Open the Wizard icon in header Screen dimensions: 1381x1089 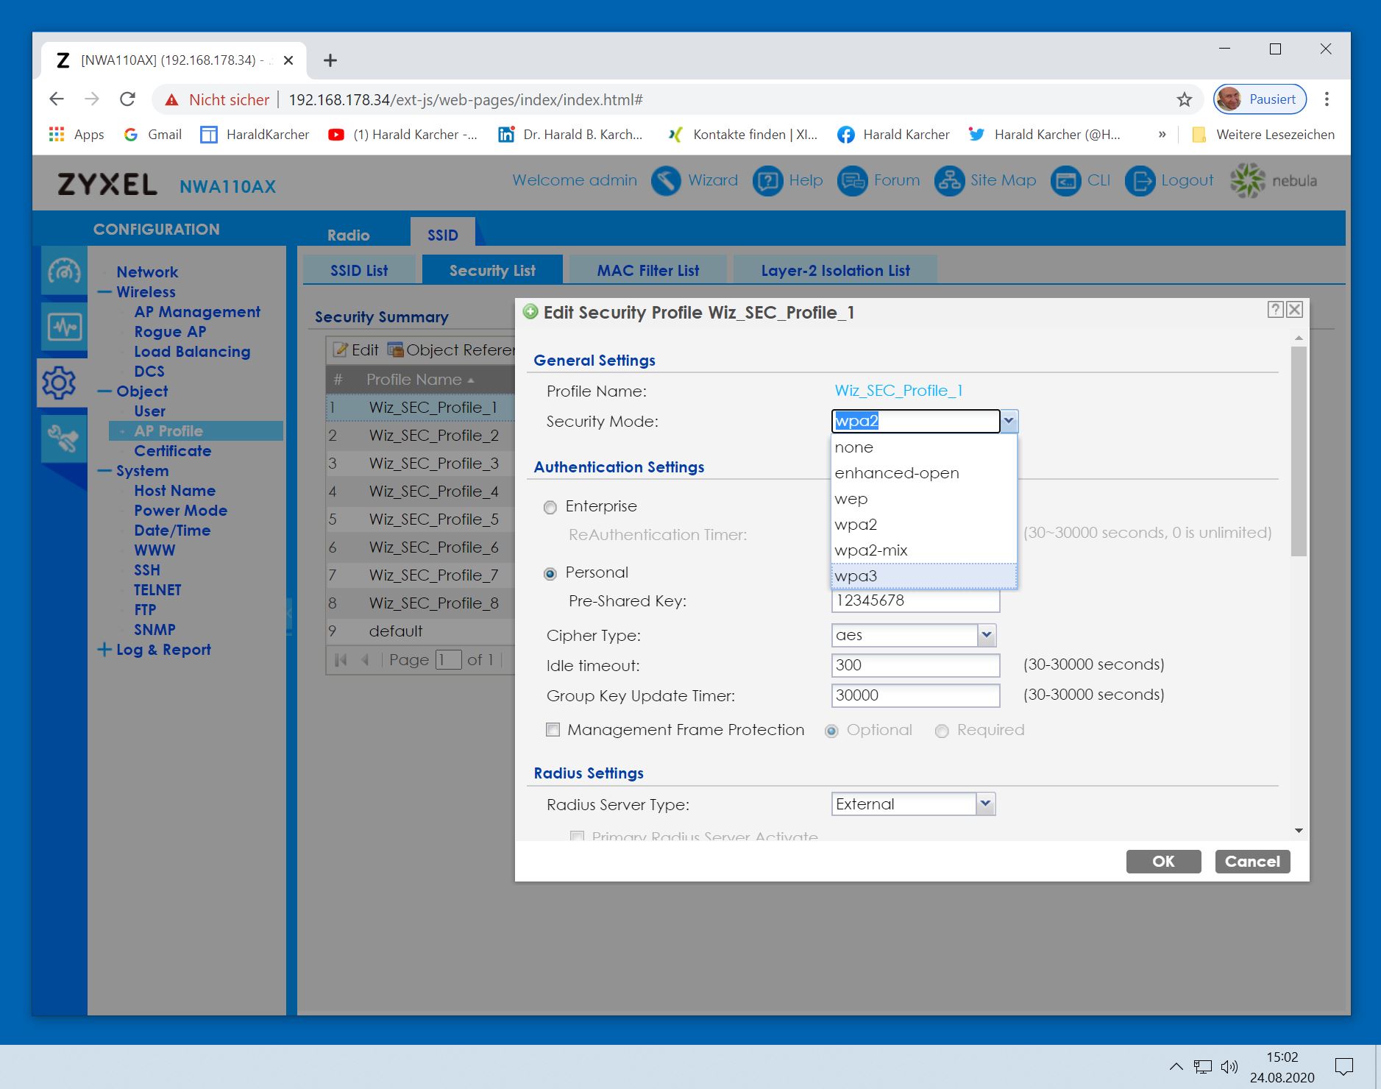tap(666, 181)
